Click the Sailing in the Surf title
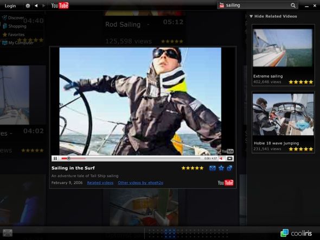This screenshot has height=240, width=320. pyautogui.click(x=73, y=168)
